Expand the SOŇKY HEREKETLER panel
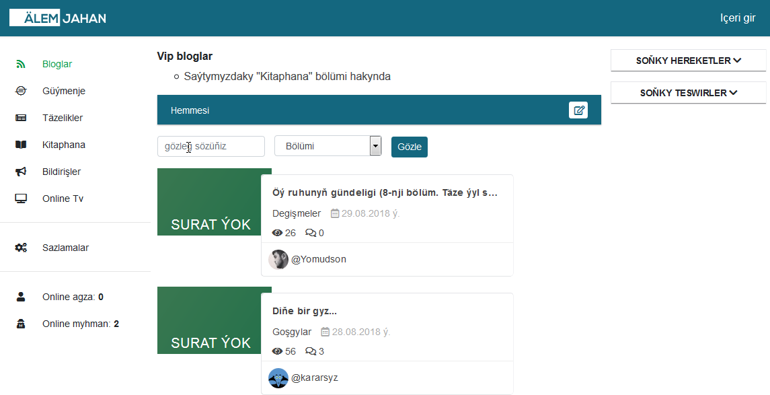770x395 pixels. pos(689,61)
